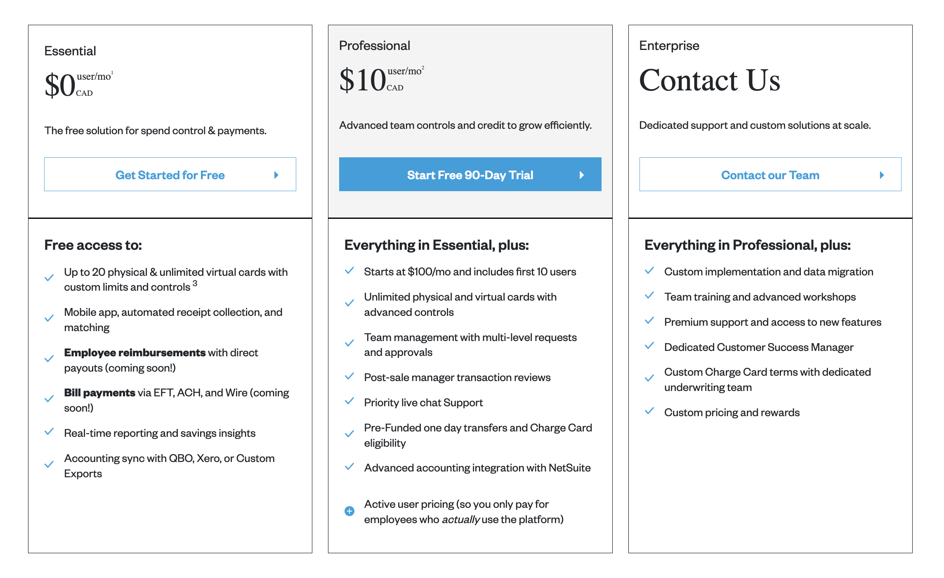Click the checkmark next to Advanced accounting integration
The image size is (944, 578).
[349, 467]
